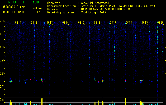Click the 1.0 kHz axis label
The height and width of the screenshot is (105, 166).
tap(2, 47)
